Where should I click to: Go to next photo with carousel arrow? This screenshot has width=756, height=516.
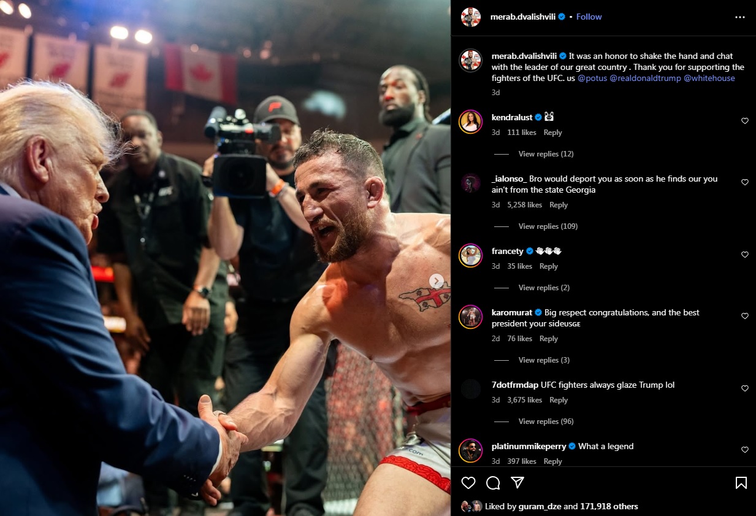coord(437,281)
